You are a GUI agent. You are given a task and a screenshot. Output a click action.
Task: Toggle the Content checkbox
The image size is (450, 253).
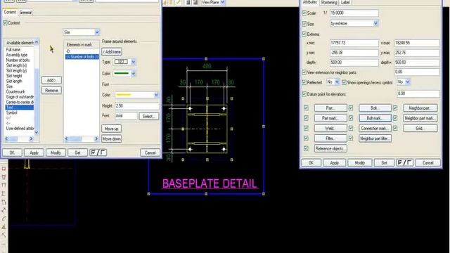pos(5,22)
